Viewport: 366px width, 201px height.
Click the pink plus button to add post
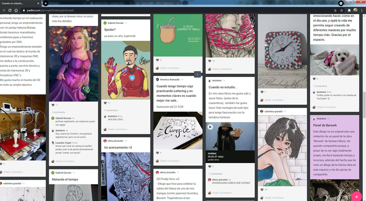[x=357, y=197]
